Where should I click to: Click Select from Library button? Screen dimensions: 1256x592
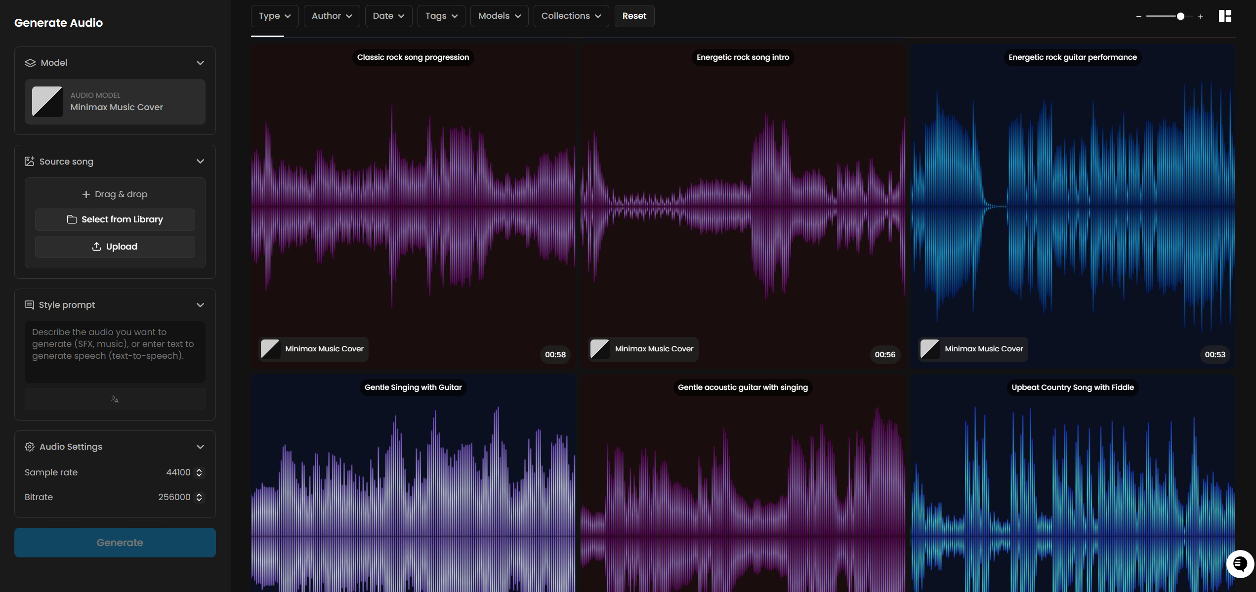point(115,219)
